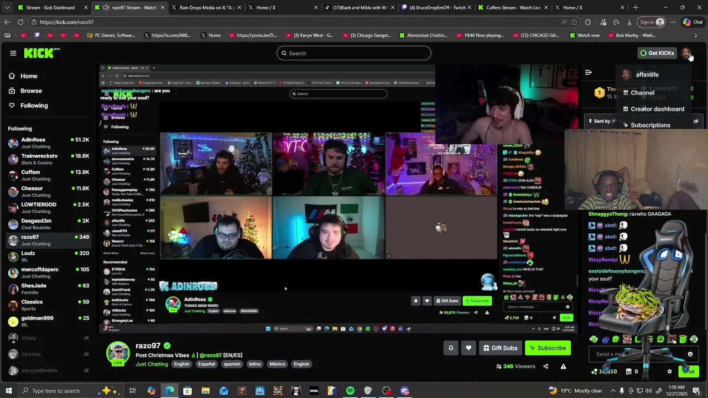The height and width of the screenshot is (398, 708).
Task: Open Cheesur channel in Following list
Action: [x=49, y=191]
